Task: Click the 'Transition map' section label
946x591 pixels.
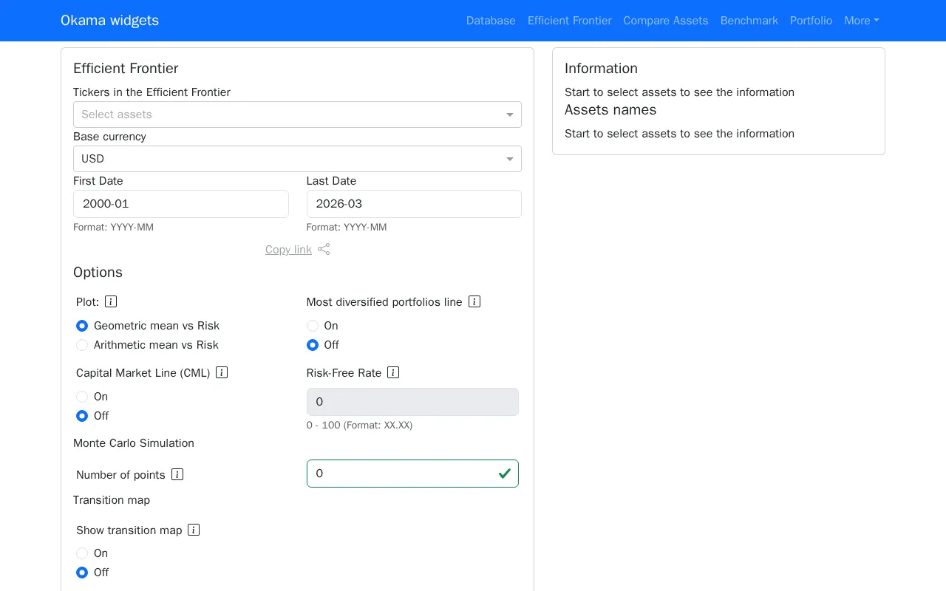Action: point(112,500)
